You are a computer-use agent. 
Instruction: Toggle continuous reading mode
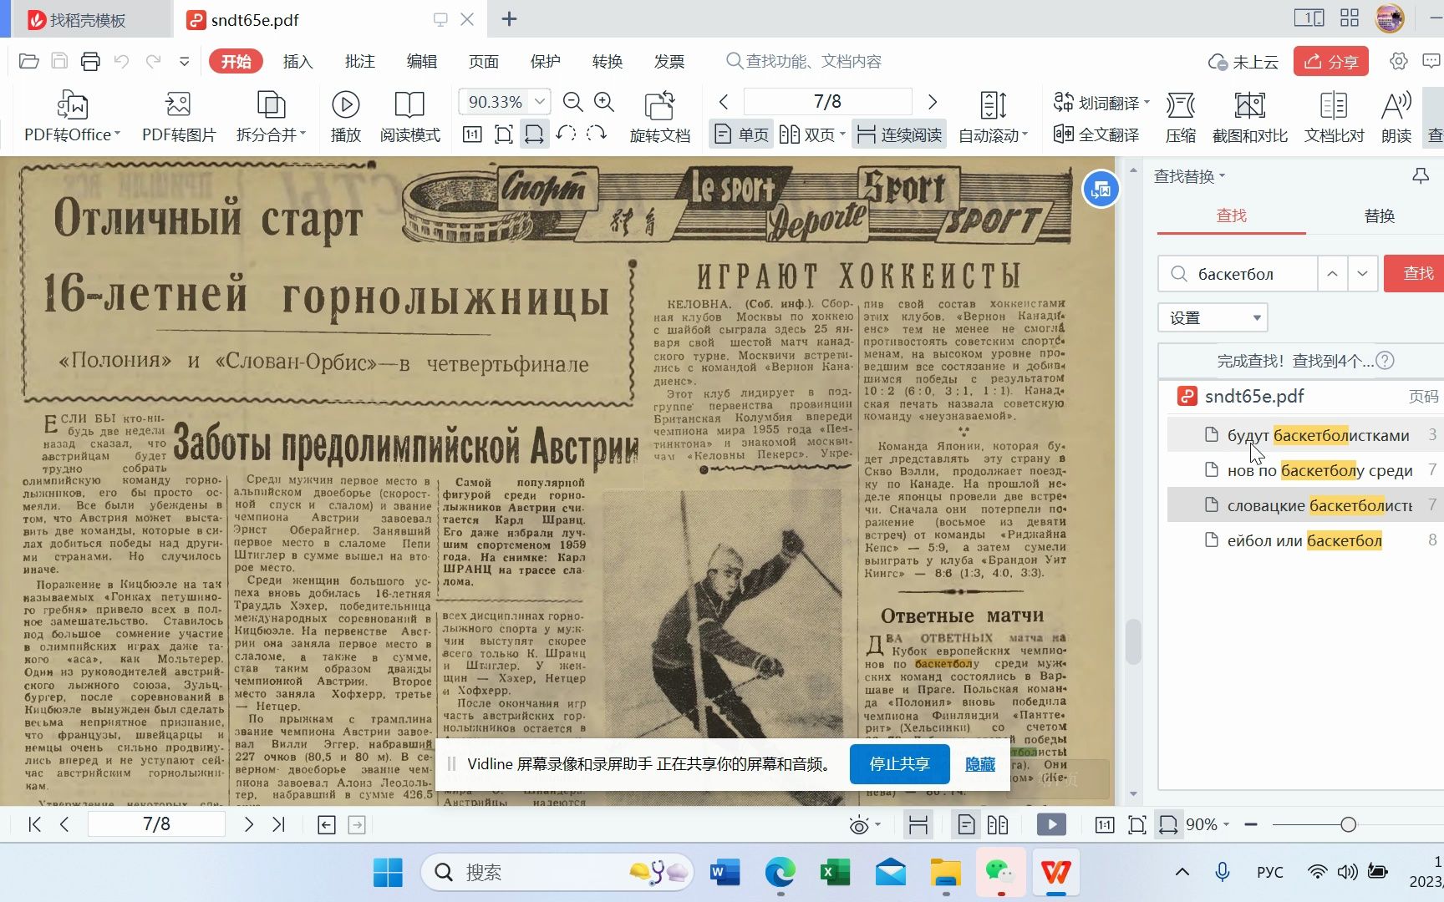899,134
